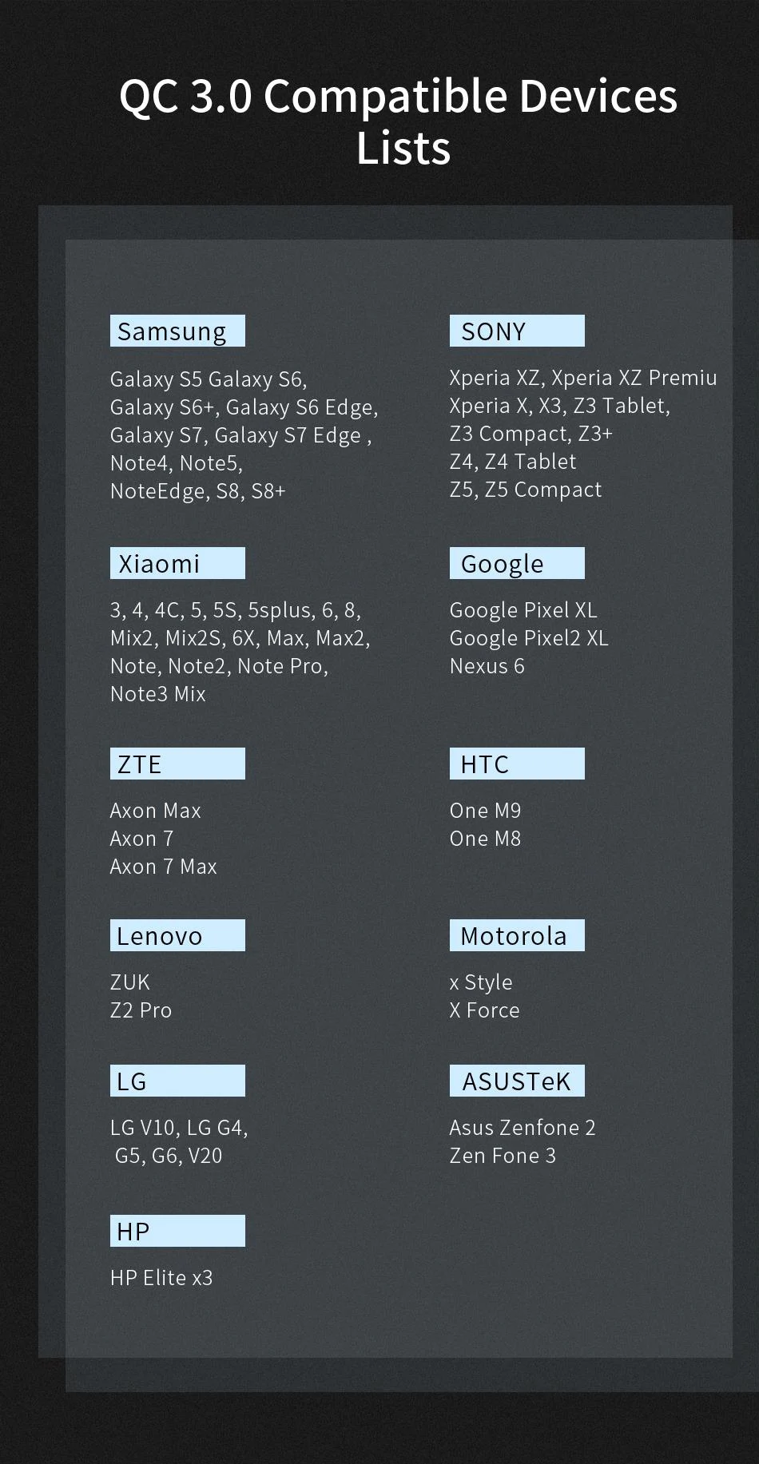Click the ASUSTeK brand label

[x=516, y=1081]
